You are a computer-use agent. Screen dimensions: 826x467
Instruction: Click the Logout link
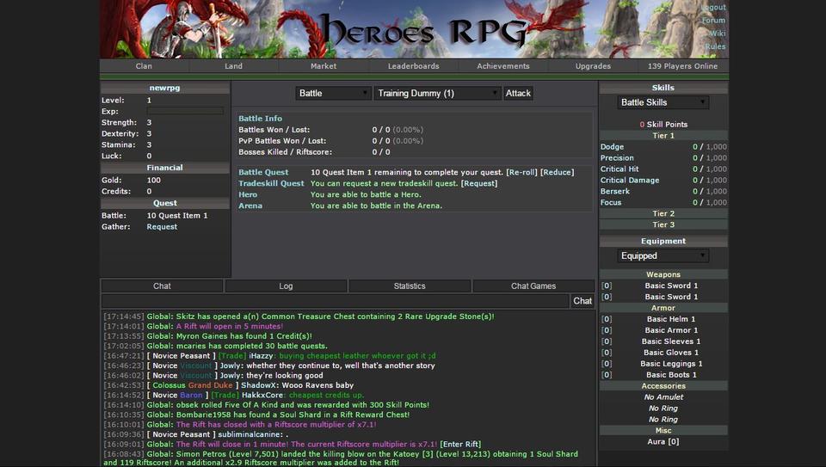(714, 8)
